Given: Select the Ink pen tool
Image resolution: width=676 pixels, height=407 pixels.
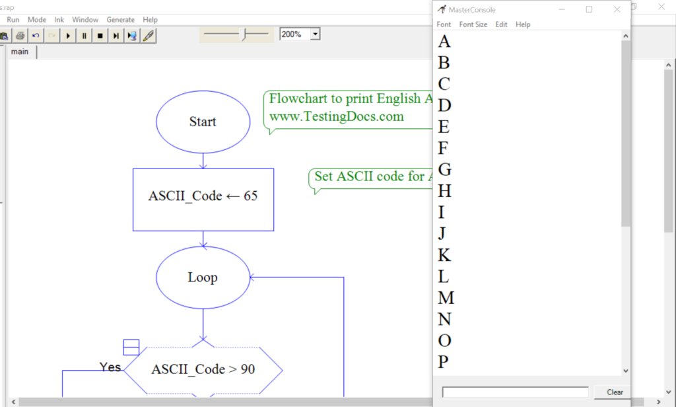Looking at the screenshot, I should [x=147, y=35].
